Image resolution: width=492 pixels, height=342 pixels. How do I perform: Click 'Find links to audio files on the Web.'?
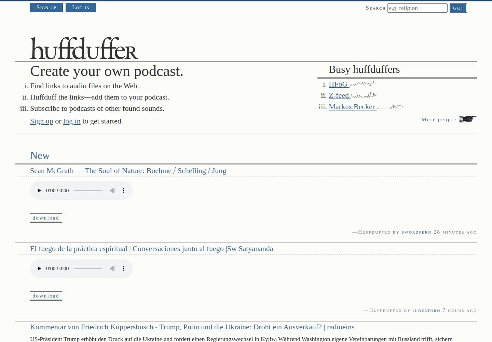(x=84, y=86)
